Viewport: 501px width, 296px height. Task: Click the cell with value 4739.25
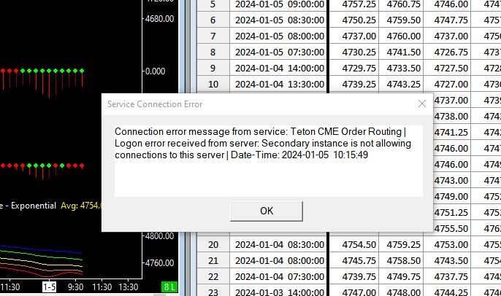[354, 84]
